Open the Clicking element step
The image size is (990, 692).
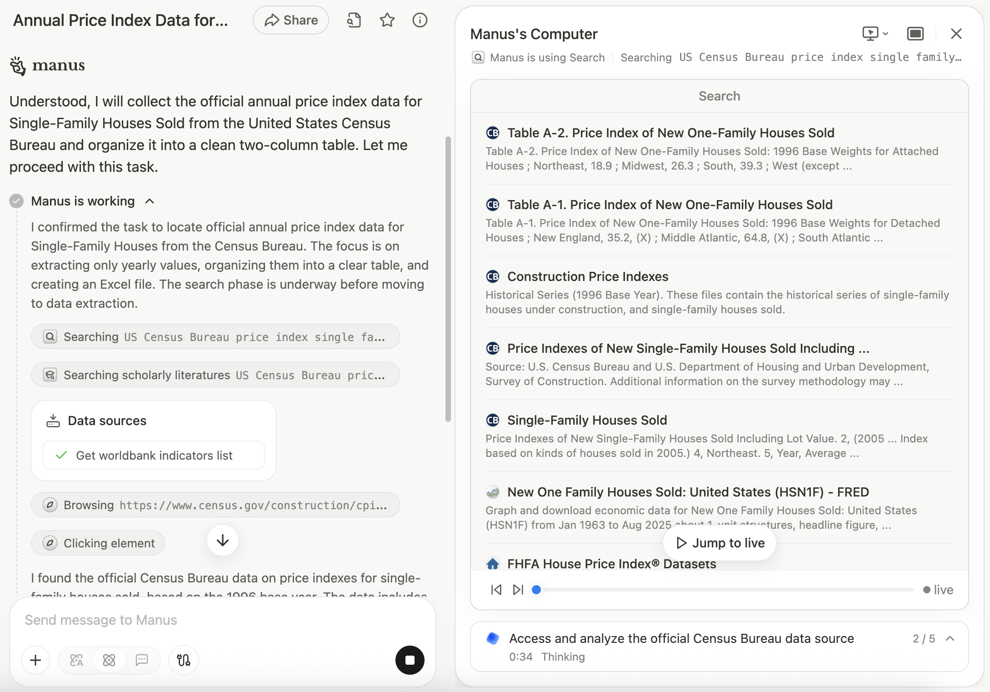pyautogui.click(x=98, y=543)
